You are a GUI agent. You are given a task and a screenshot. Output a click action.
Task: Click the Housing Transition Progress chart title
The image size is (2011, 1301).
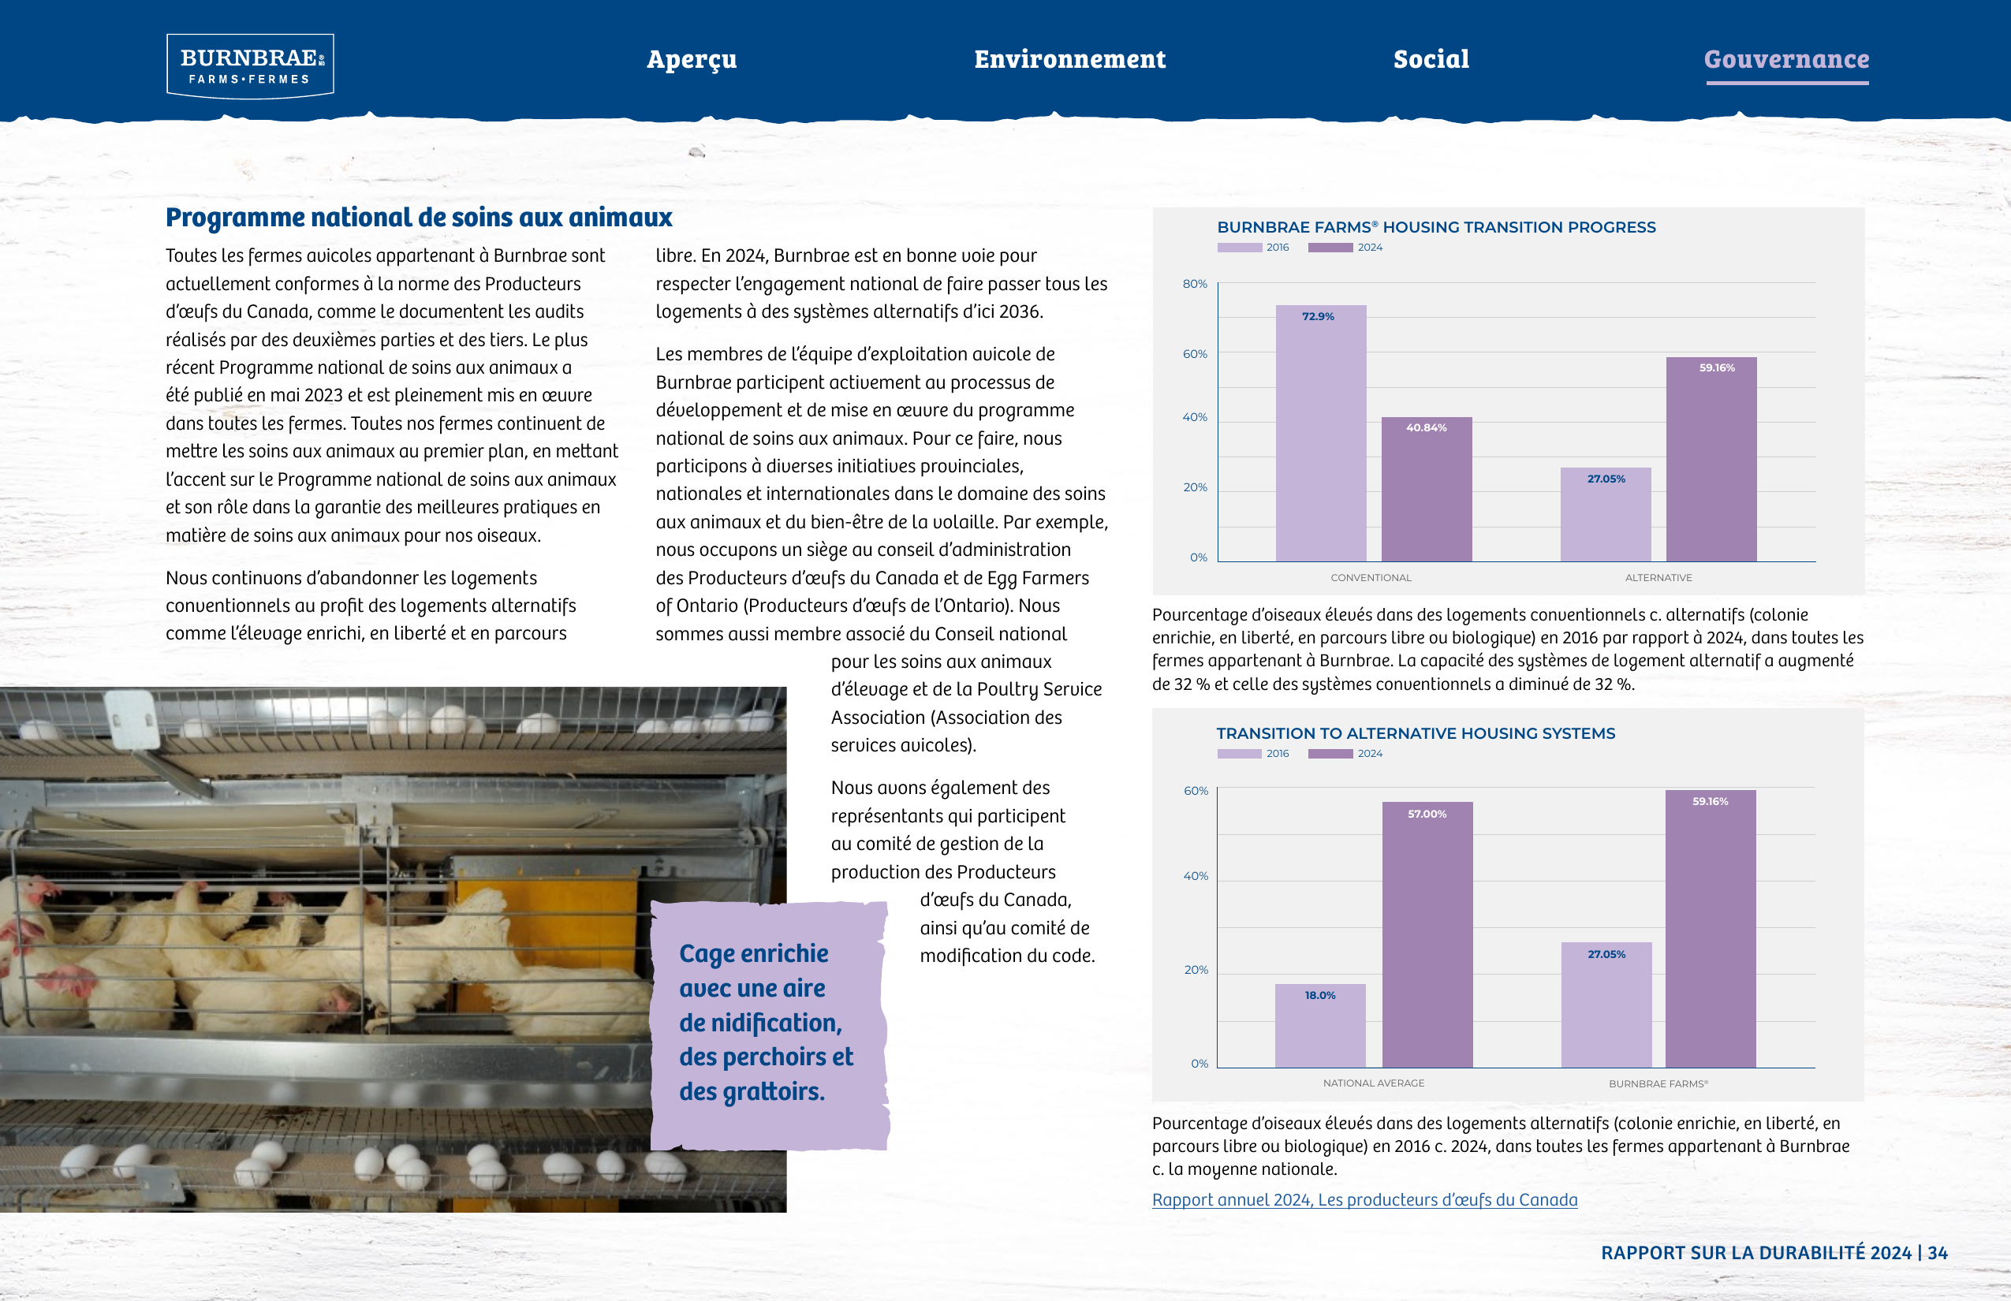point(1435,227)
